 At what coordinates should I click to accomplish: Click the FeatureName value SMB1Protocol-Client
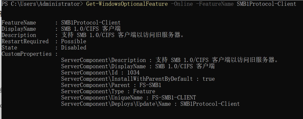[91, 23]
